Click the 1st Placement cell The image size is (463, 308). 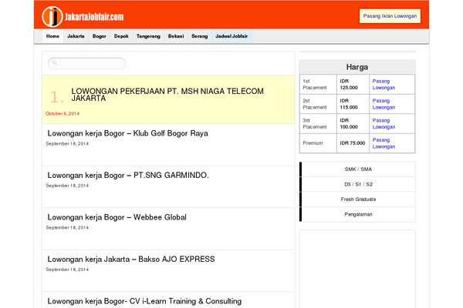tap(318, 84)
